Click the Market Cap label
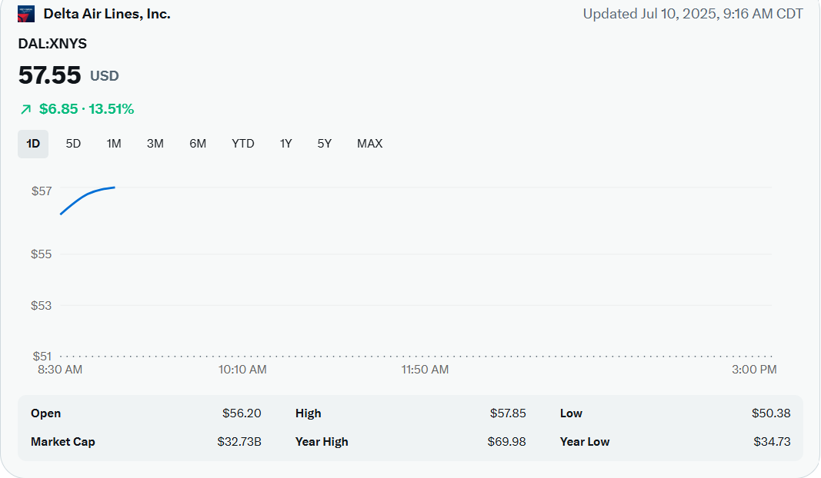Screen dimensions: 821x478 click(63, 442)
